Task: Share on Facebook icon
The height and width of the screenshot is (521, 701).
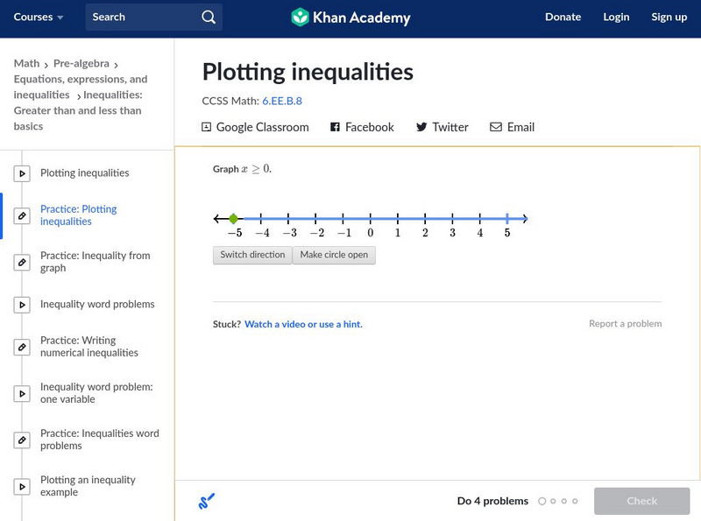Action: [x=335, y=127]
